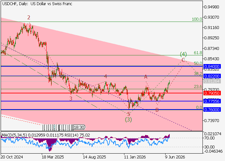This screenshot has height=161, width=225.
Task: Click the 0.89250 price axis label
Action: [x=212, y=38]
